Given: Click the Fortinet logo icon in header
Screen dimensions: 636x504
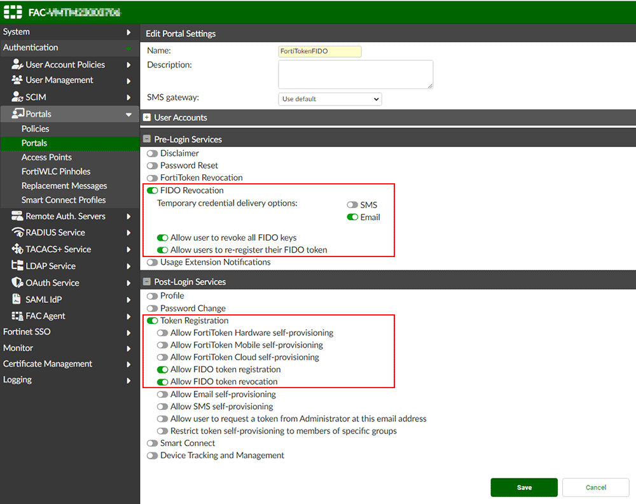Looking at the screenshot, I should (x=13, y=12).
